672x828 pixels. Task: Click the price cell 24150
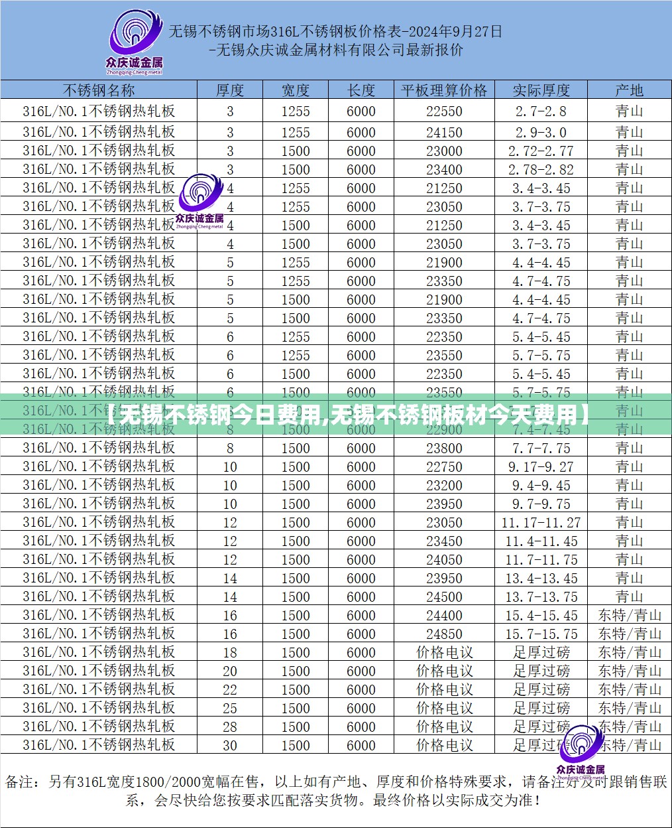coord(444,132)
